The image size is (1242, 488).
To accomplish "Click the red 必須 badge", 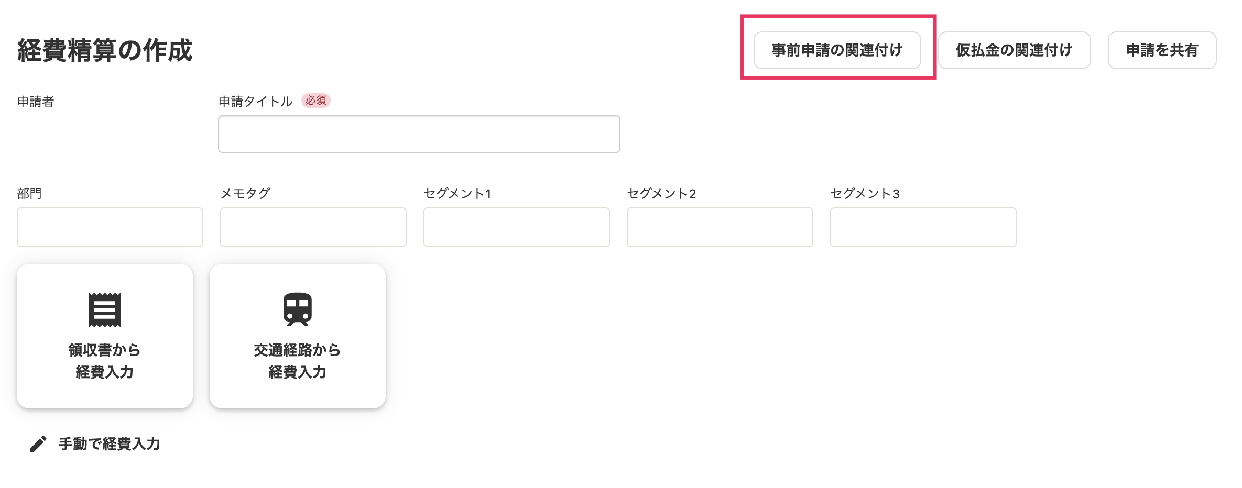I will click(x=316, y=101).
